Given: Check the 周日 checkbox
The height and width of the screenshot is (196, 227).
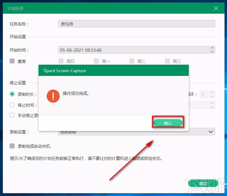Looking at the screenshot, I should (61, 61).
